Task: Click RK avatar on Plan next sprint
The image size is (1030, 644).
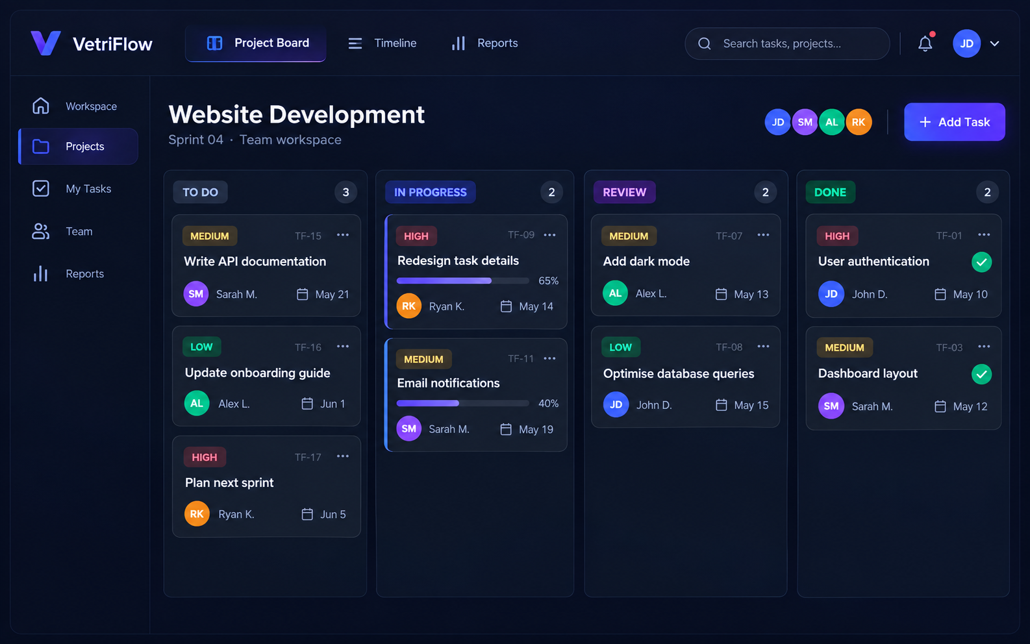Action: pos(197,514)
